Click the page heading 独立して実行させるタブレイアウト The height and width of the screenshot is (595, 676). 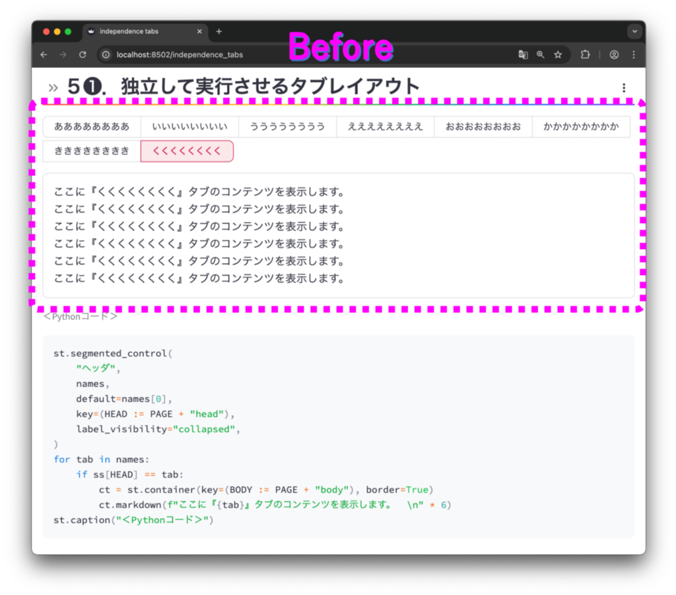click(x=270, y=86)
